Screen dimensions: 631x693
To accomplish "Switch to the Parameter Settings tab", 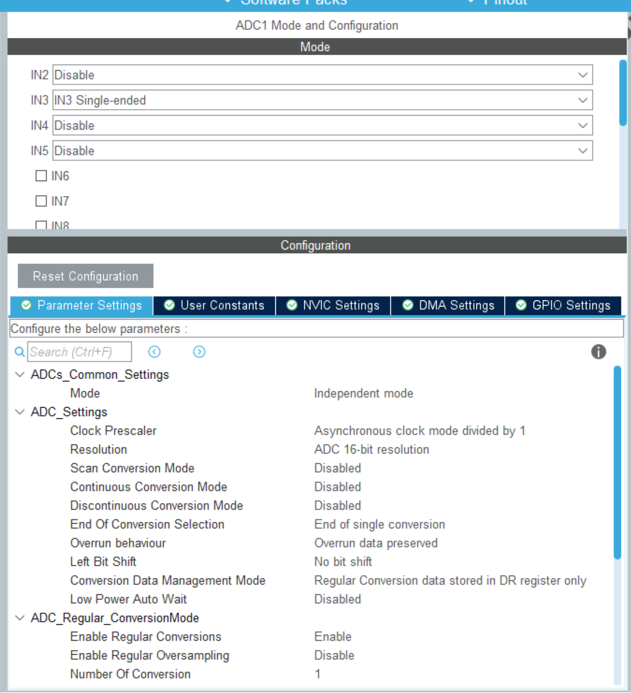I will 82,305.
